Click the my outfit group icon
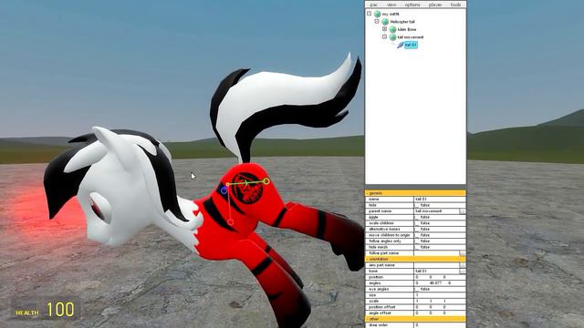The image size is (584, 328). pyautogui.click(x=377, y=14)
